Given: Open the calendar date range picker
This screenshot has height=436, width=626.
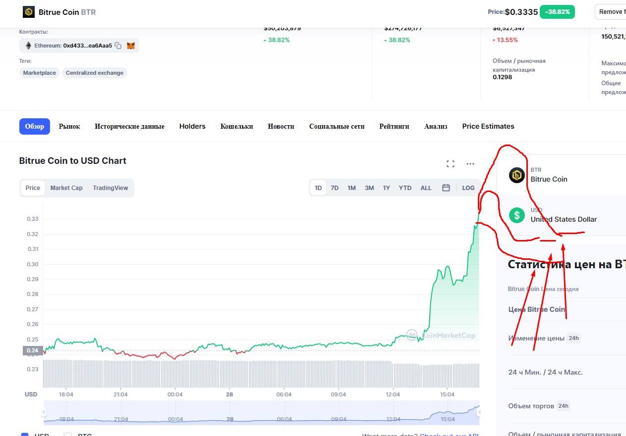Looking at the screenshot, I should (x=446, y=188).
